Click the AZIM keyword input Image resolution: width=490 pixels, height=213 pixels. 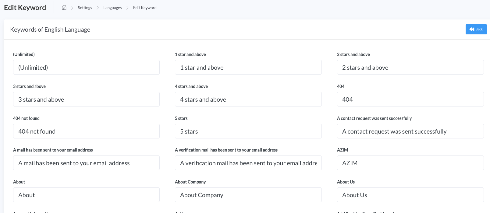410,163
